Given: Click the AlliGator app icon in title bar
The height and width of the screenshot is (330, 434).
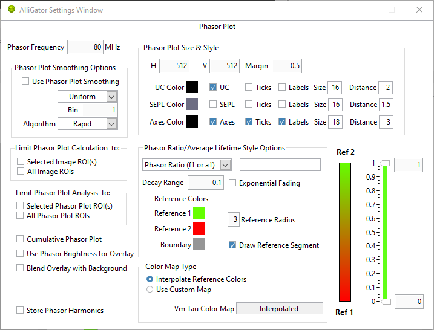Looking at the screenshot, I should pos(12,10).
